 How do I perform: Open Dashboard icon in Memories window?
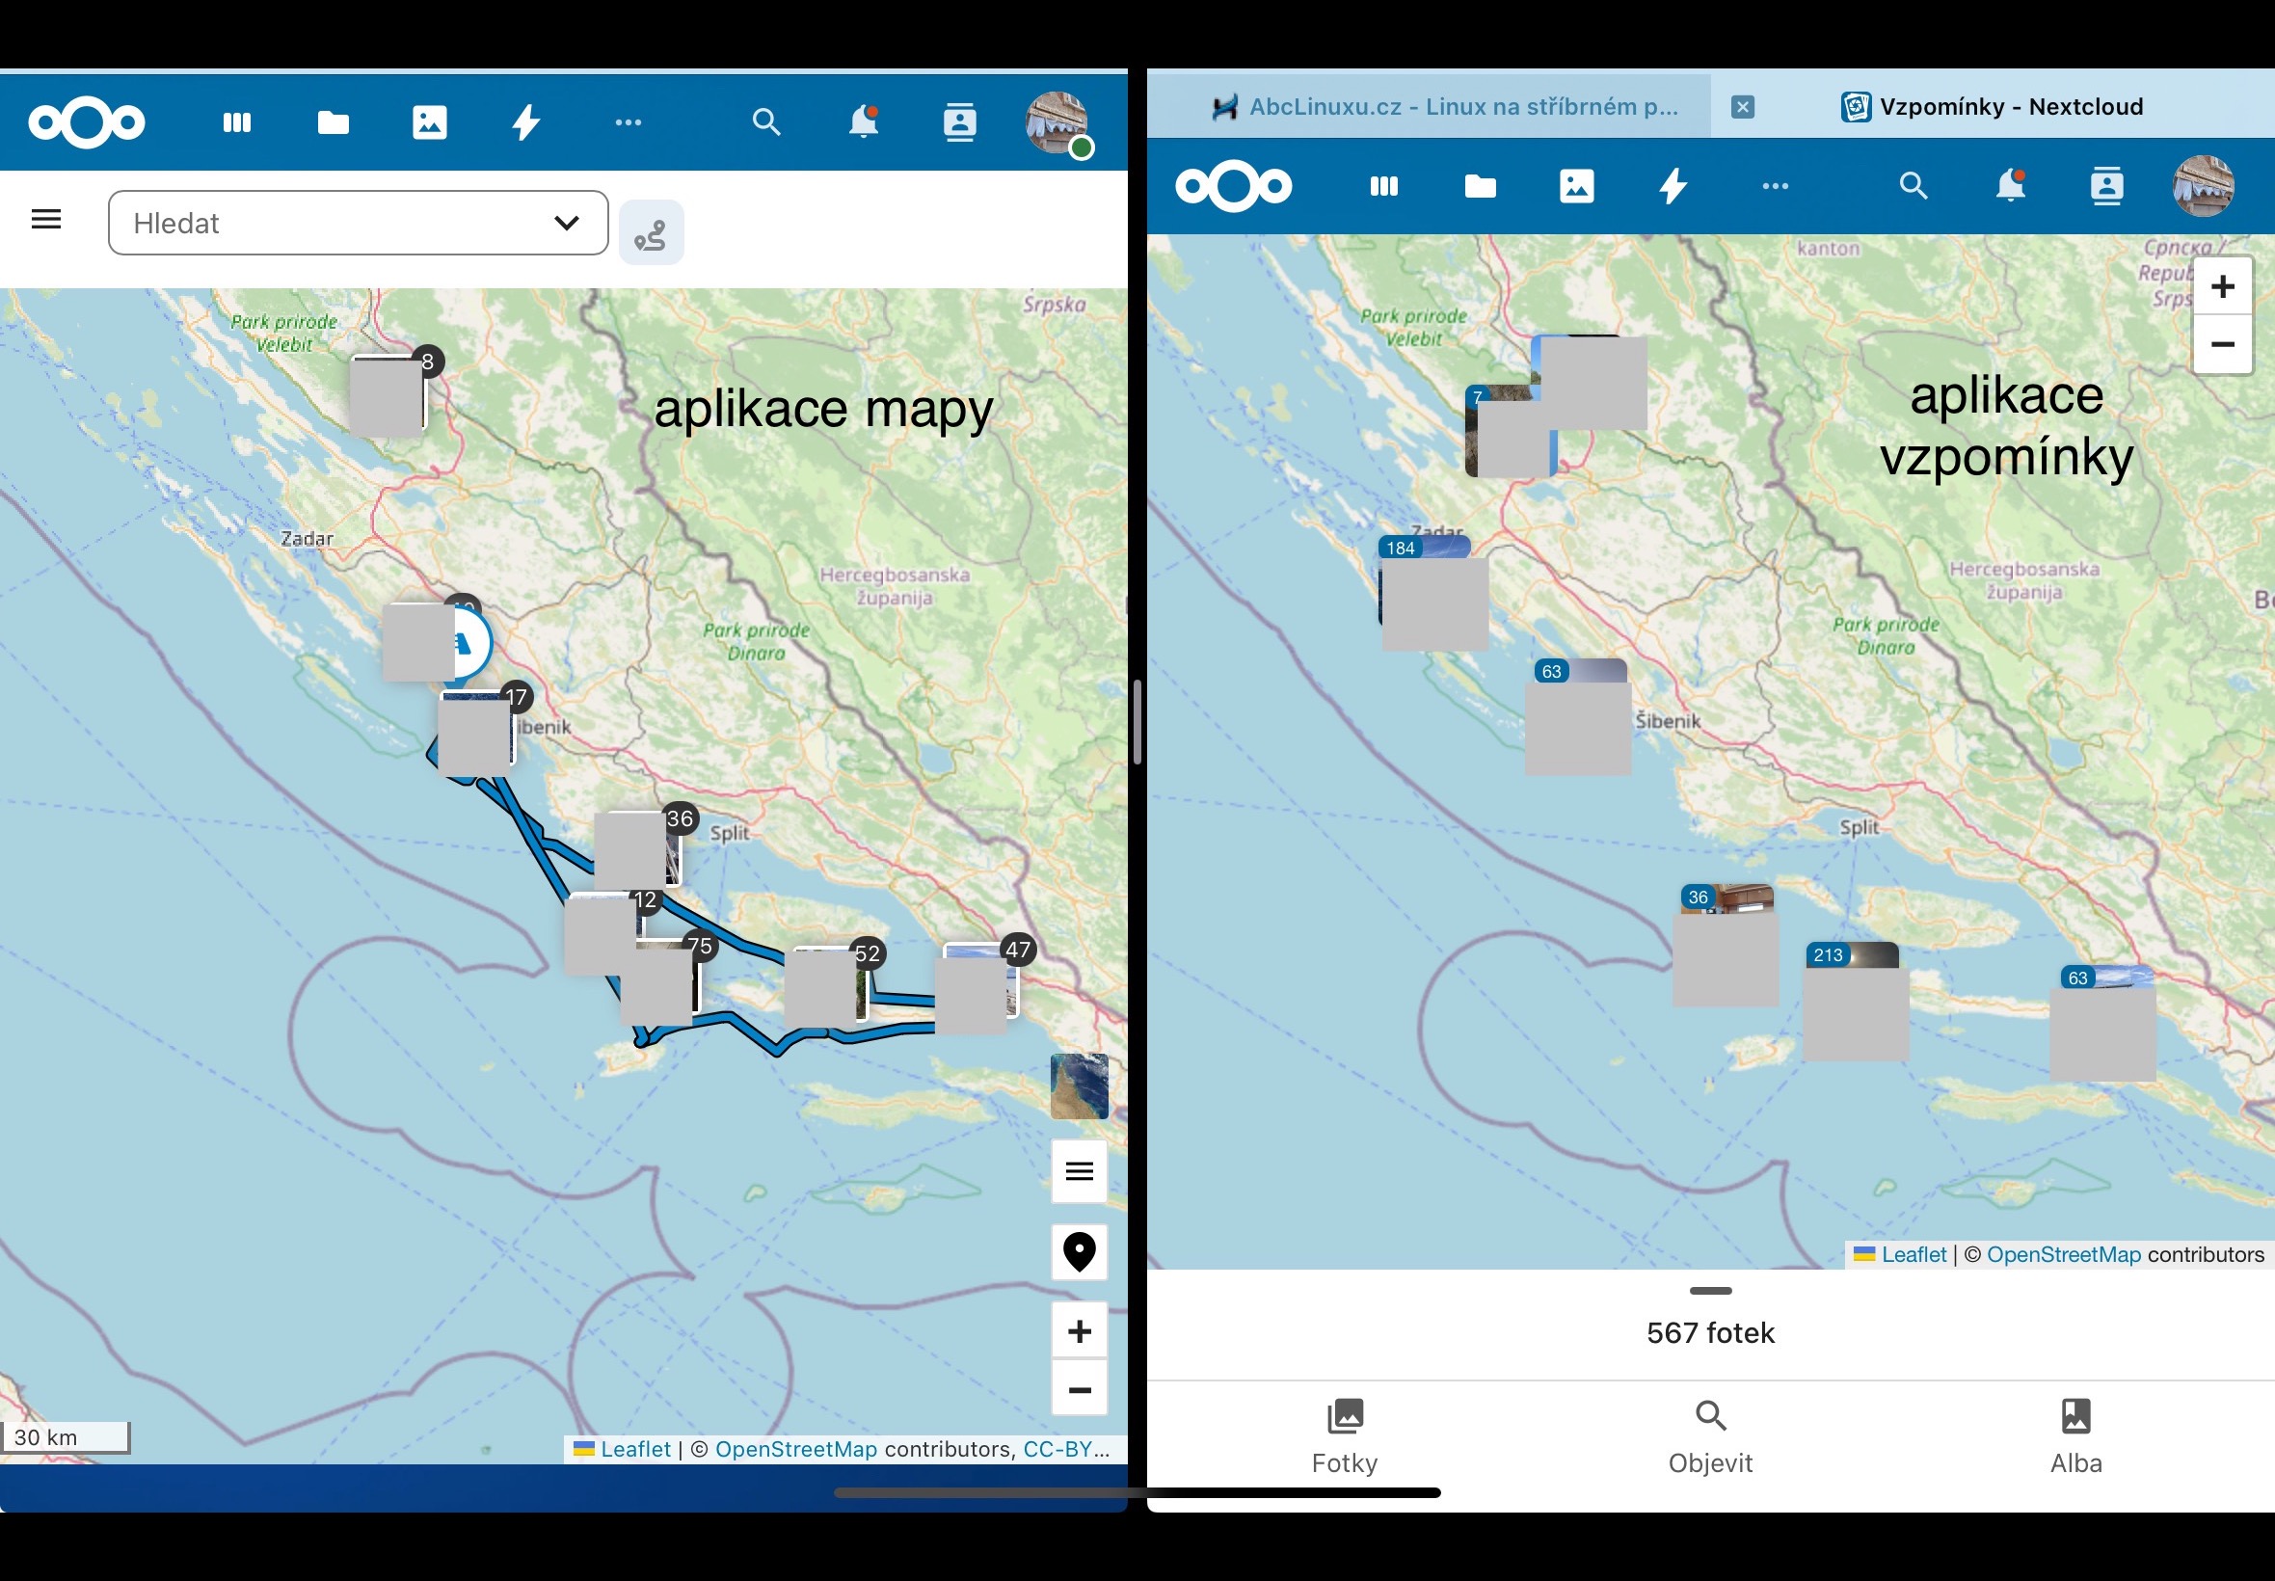(x=1383, y=186)
